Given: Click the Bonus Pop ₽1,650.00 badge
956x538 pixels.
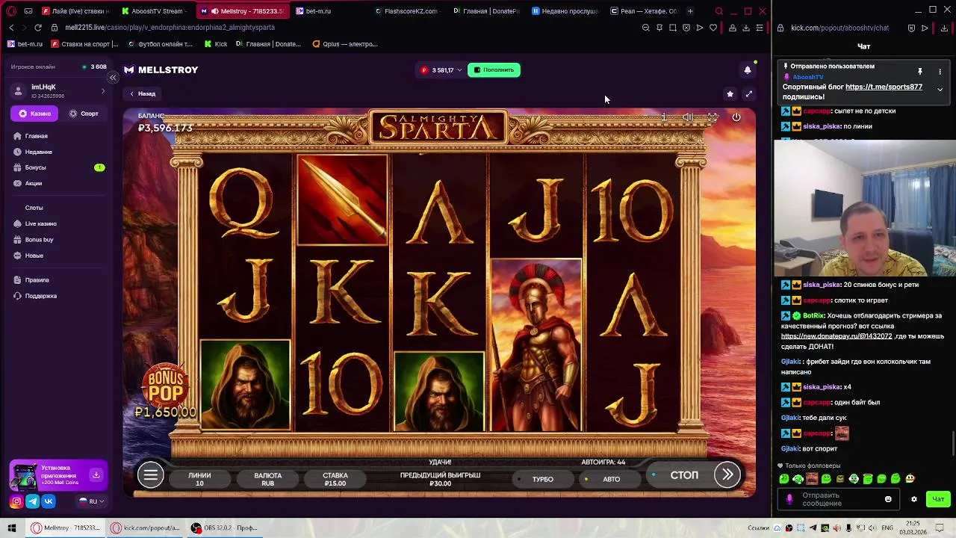Looking at the screenshot, I should pos(166,391).
